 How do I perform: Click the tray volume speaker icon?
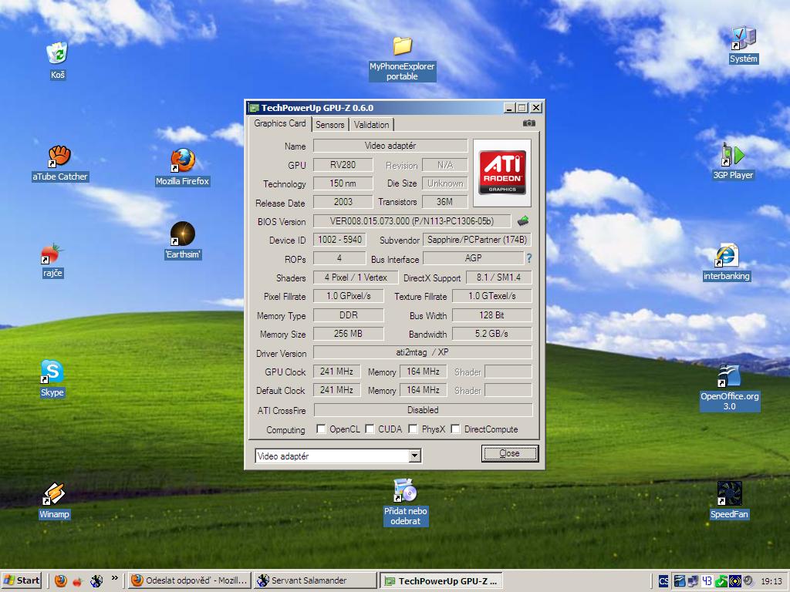(748, 581)
